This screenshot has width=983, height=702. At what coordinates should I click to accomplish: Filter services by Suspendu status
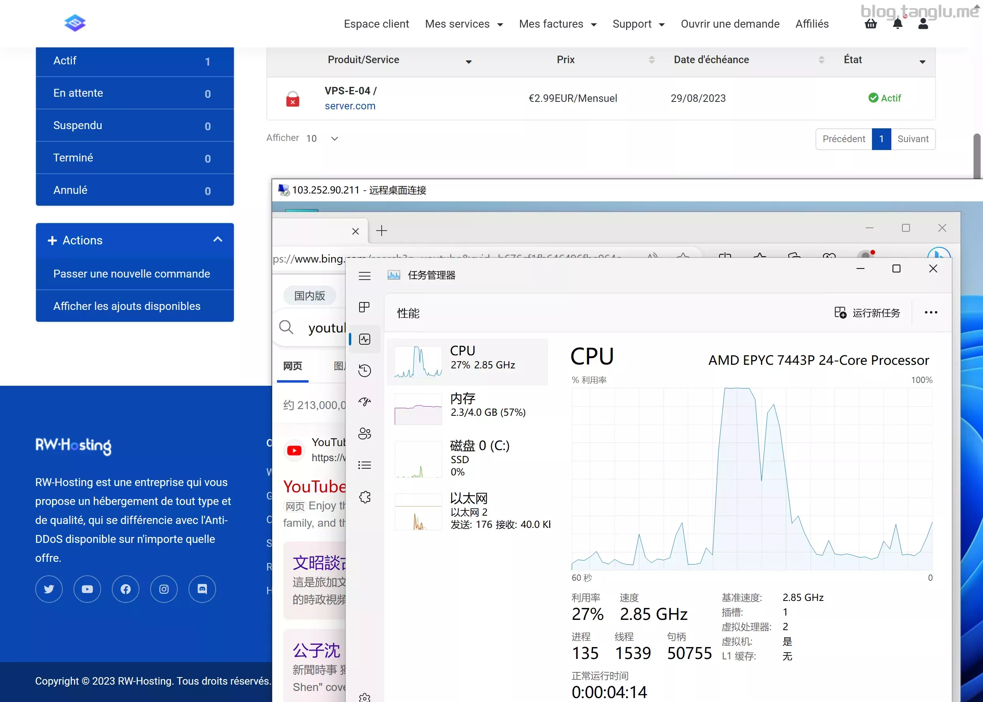click(x=135, y=126)
